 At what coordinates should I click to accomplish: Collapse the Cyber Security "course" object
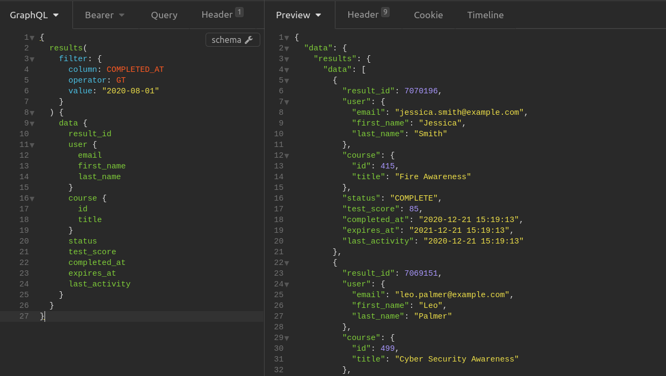[287, 338]
